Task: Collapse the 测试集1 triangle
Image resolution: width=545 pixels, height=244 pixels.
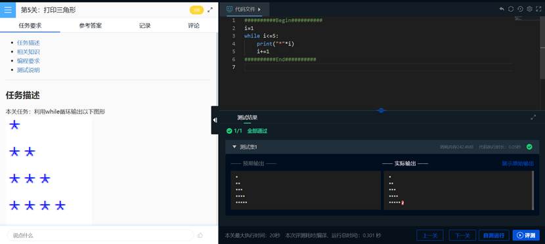Action: (234, 147)
